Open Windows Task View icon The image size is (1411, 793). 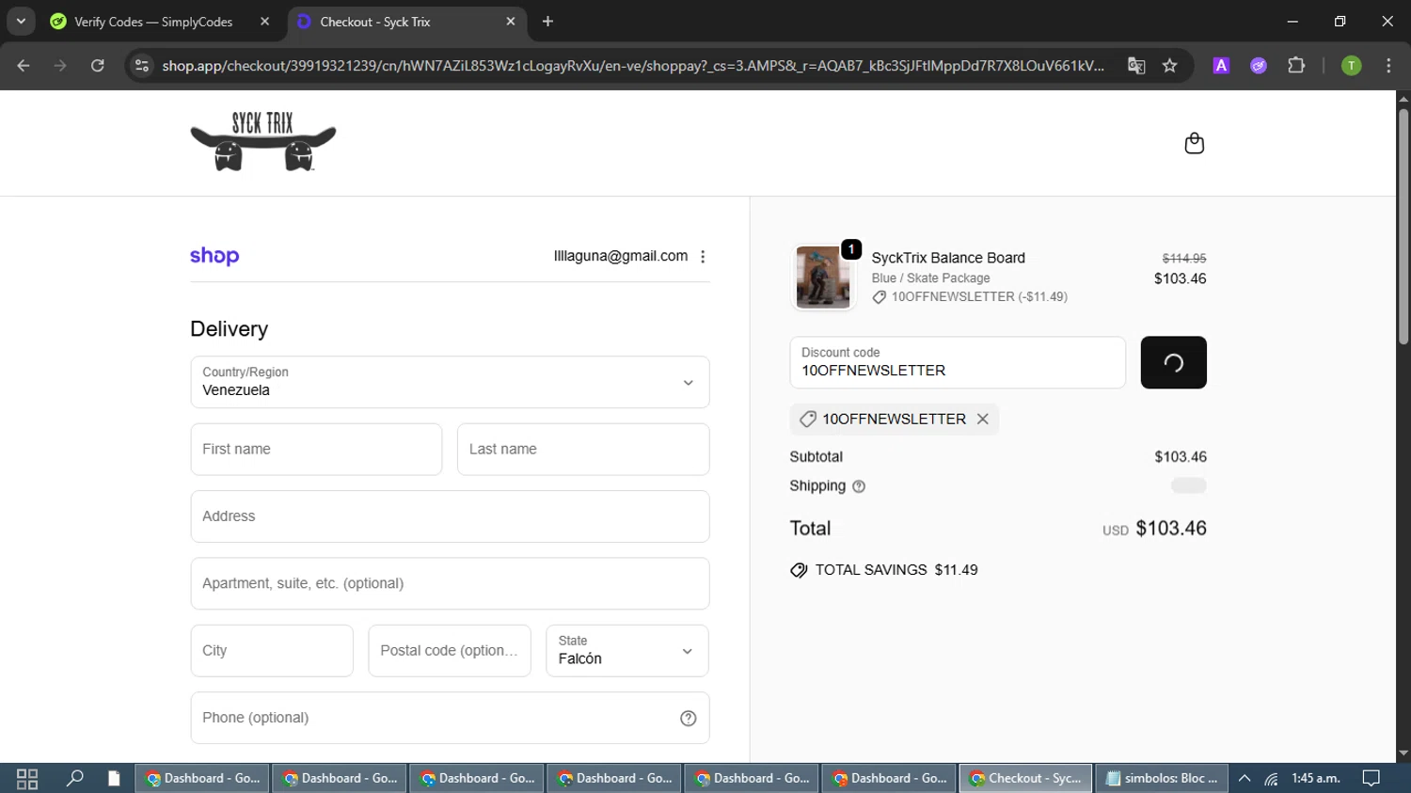click(27, 778)
